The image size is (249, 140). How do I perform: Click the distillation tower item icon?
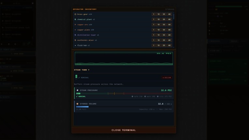75,35
